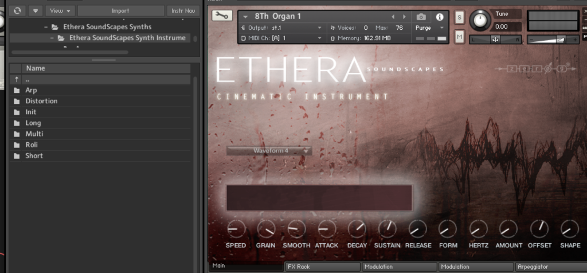The height and width of the screenshot is (273, 587).
Task: Click the Short folder icon
Action: tap(17, 156)
